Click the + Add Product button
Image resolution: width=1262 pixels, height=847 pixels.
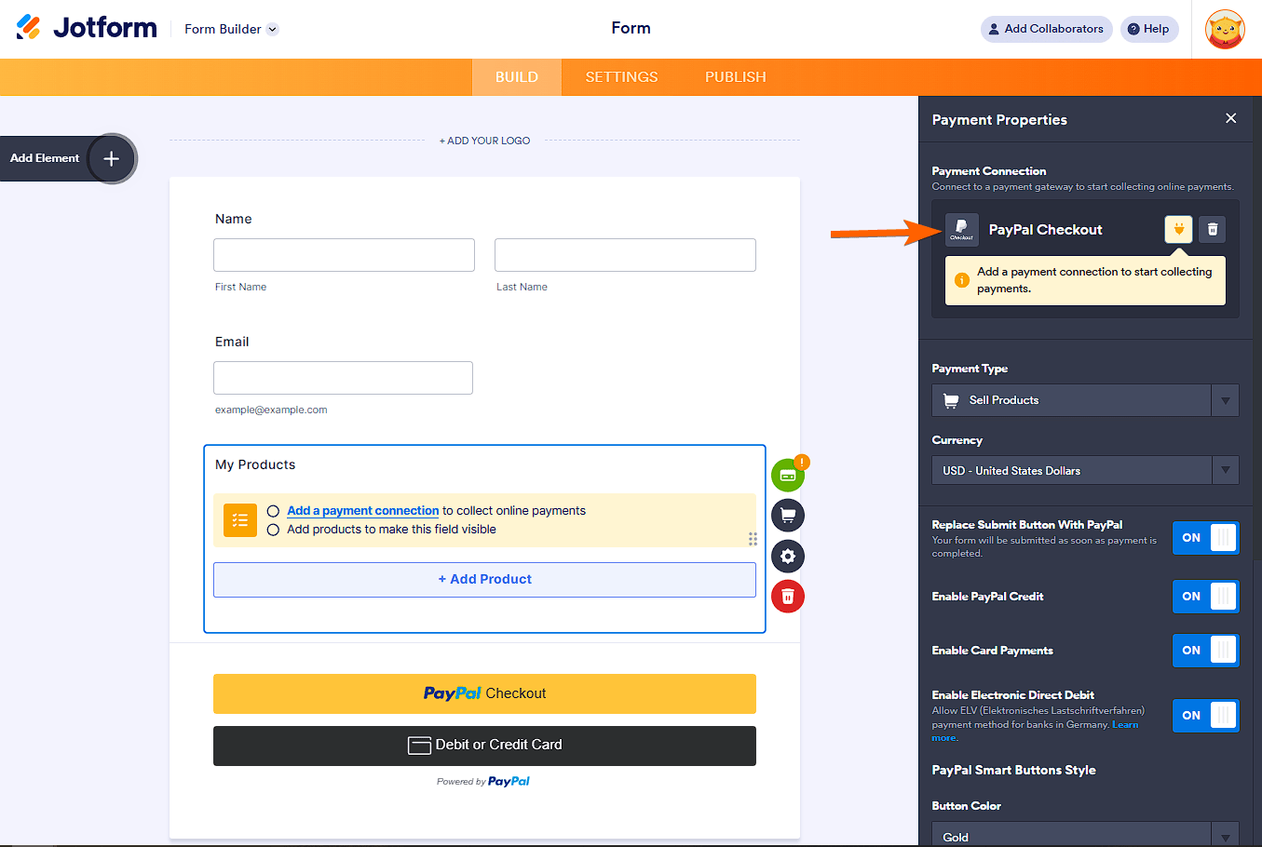pos(484,580)
